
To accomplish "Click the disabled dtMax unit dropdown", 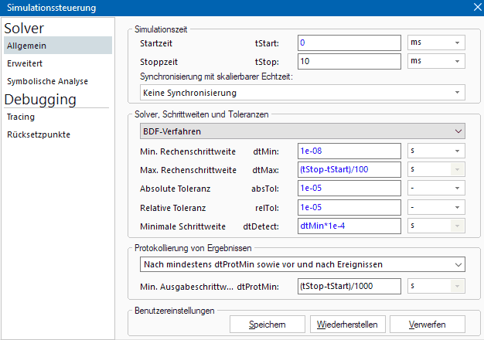I will point(436,169).
